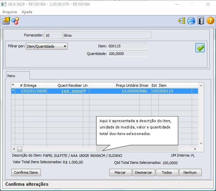Open the Filtrar por dropdown
This screenshot has width=216, height=191.
click(47, 46)
